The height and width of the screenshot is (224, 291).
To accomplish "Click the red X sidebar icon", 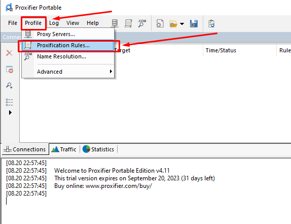I will click(9, 53).
